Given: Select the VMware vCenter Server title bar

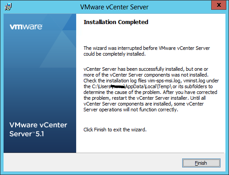Looking at the screenshot, I should point(114,7).
